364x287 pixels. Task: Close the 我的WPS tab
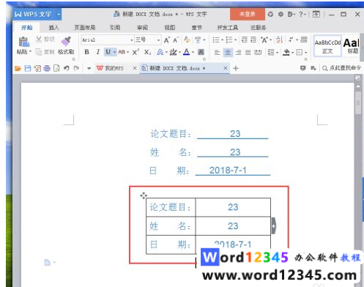point(135,68)
